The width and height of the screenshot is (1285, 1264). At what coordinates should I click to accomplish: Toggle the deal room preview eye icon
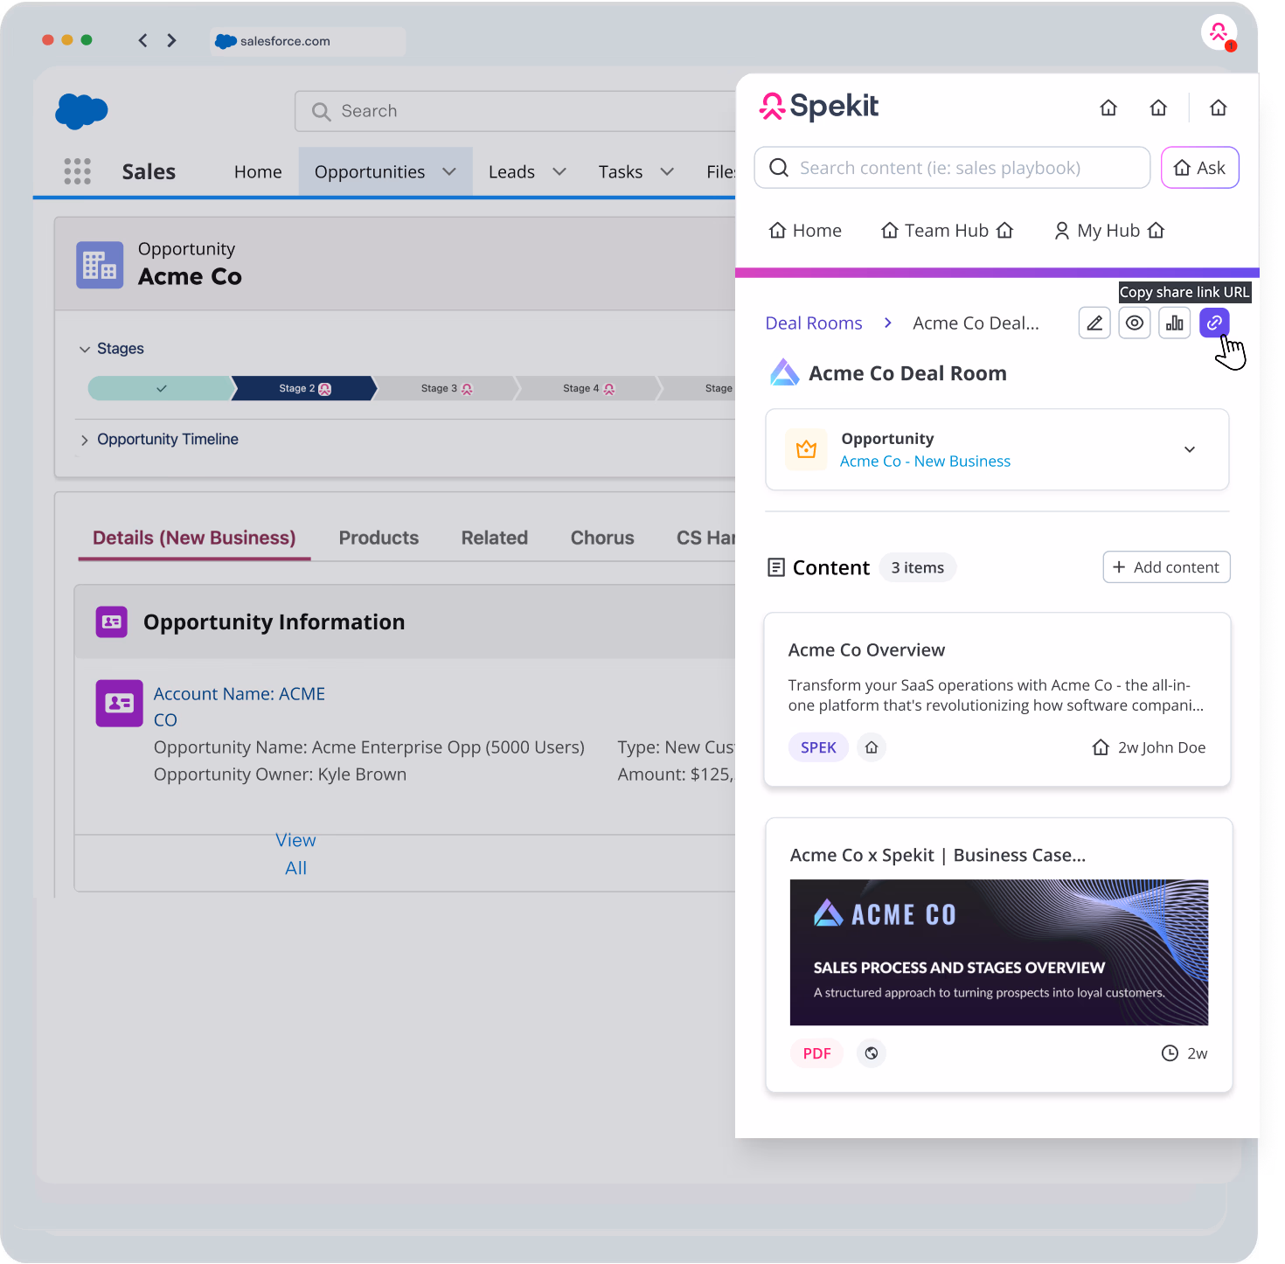pos(1134,323)
